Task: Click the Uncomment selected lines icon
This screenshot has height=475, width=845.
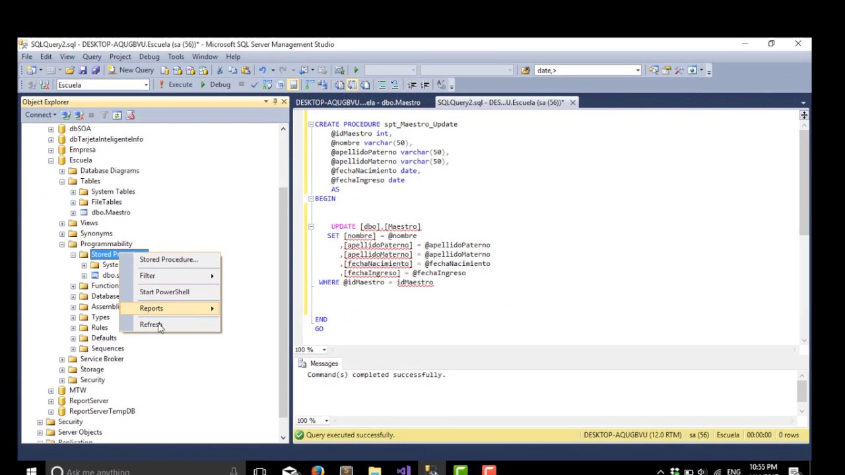Action: pos(395,84)
